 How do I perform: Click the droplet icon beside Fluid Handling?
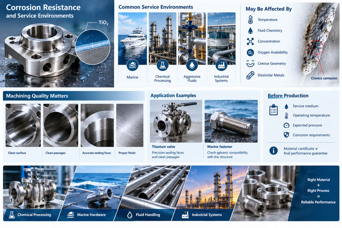(130, 215)
